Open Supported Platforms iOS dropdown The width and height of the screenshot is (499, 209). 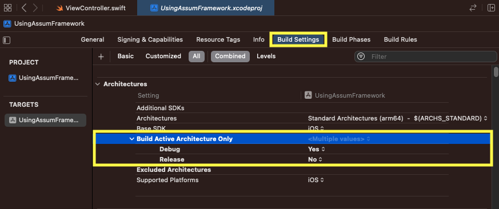pos(316,180)
